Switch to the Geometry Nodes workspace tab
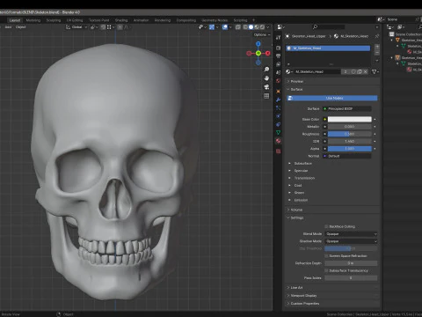The image size is (422, 317). (215, 20)
